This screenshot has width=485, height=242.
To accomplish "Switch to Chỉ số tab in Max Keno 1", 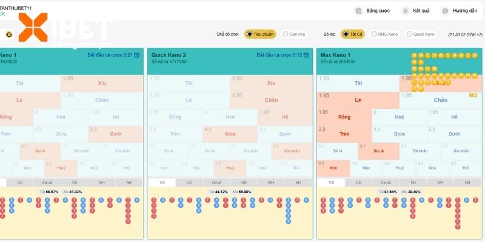I will coord(386,182).
